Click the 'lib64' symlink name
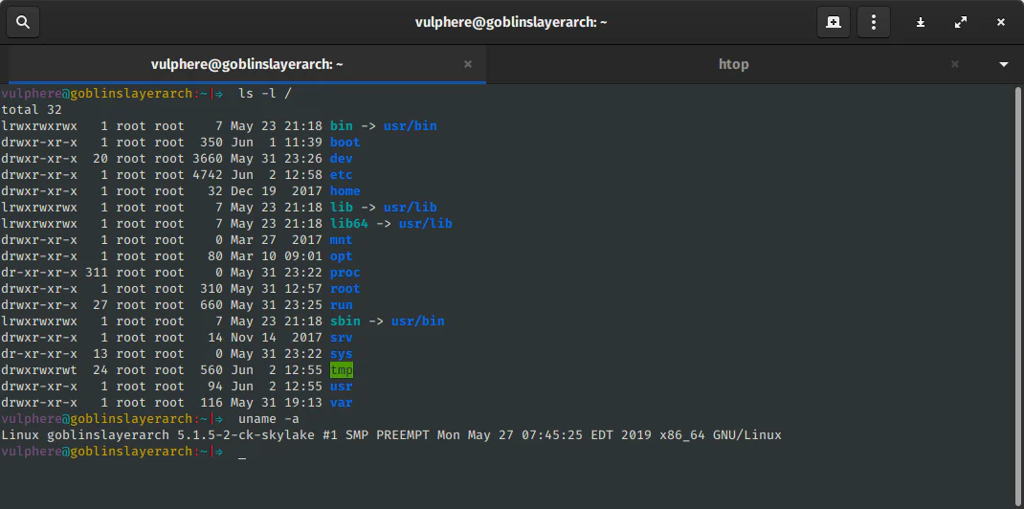The image size is (1024, 509). [x=348, y=224]
